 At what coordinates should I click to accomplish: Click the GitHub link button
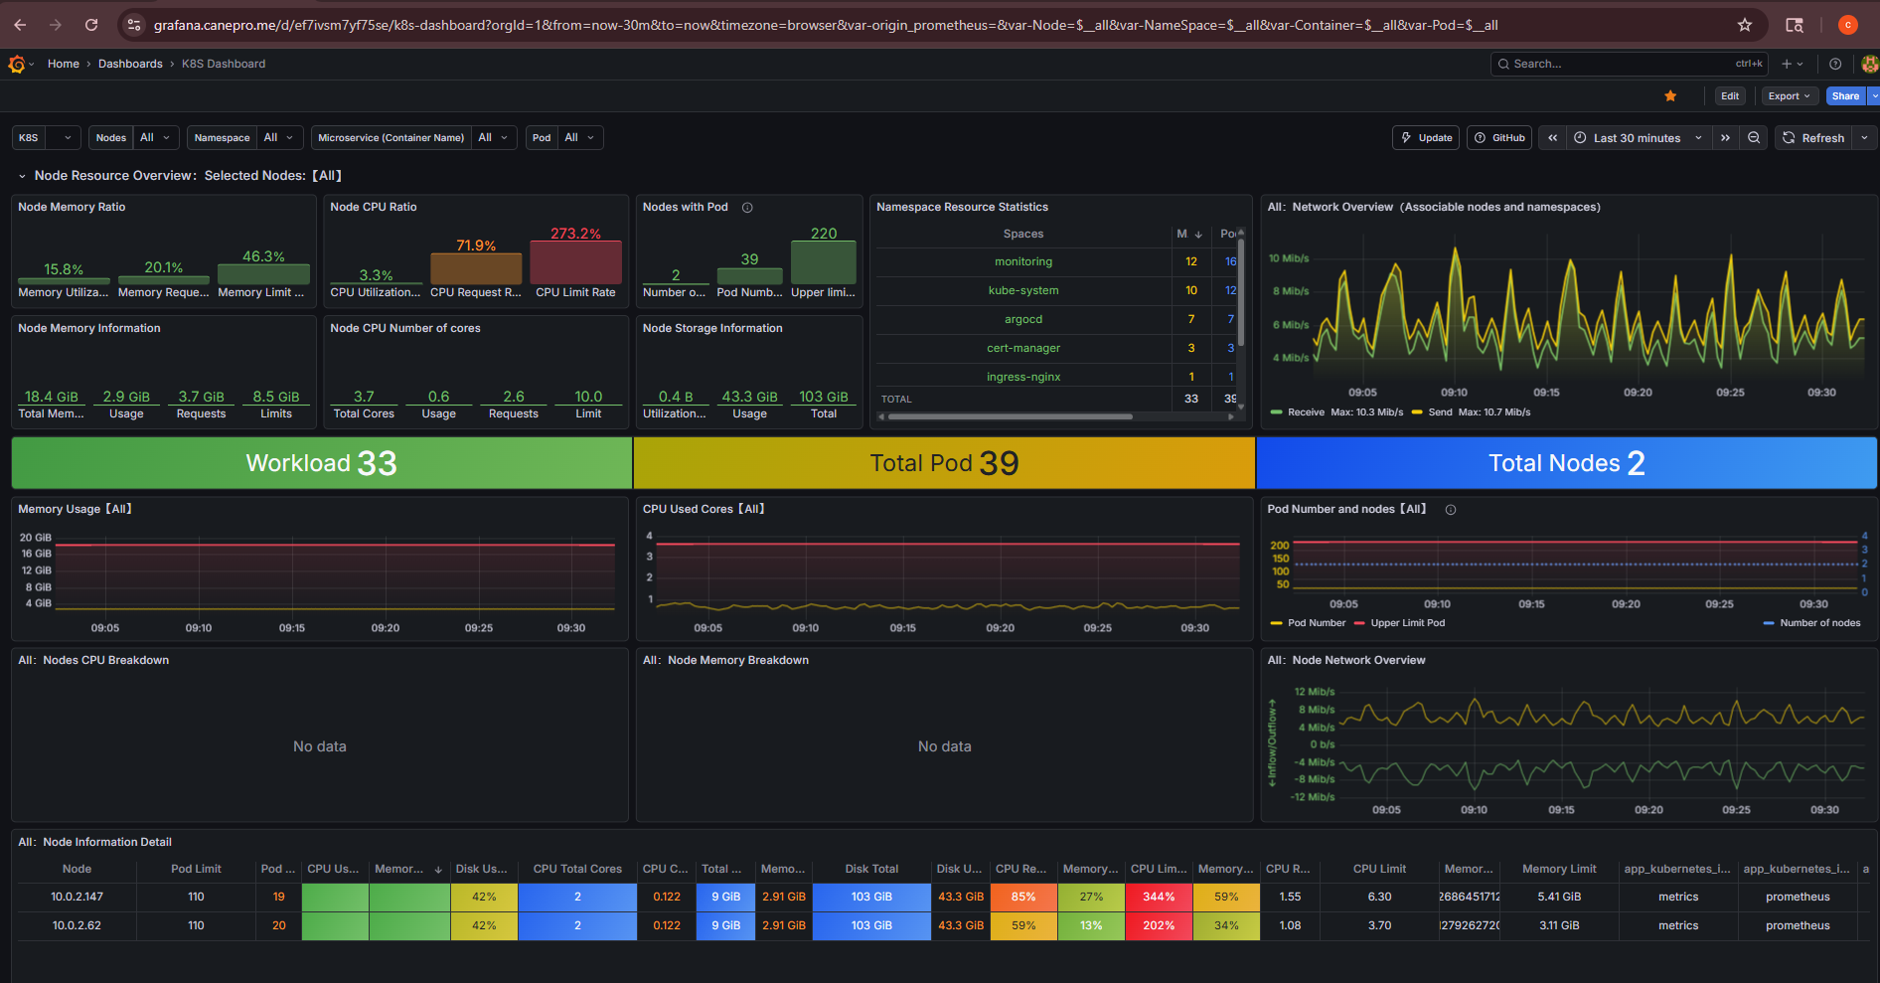pyautogui.click(x=1499, y=138)
